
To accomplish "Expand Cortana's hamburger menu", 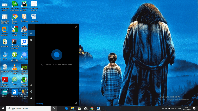I will pyautogui.click(x=31, y=27).
